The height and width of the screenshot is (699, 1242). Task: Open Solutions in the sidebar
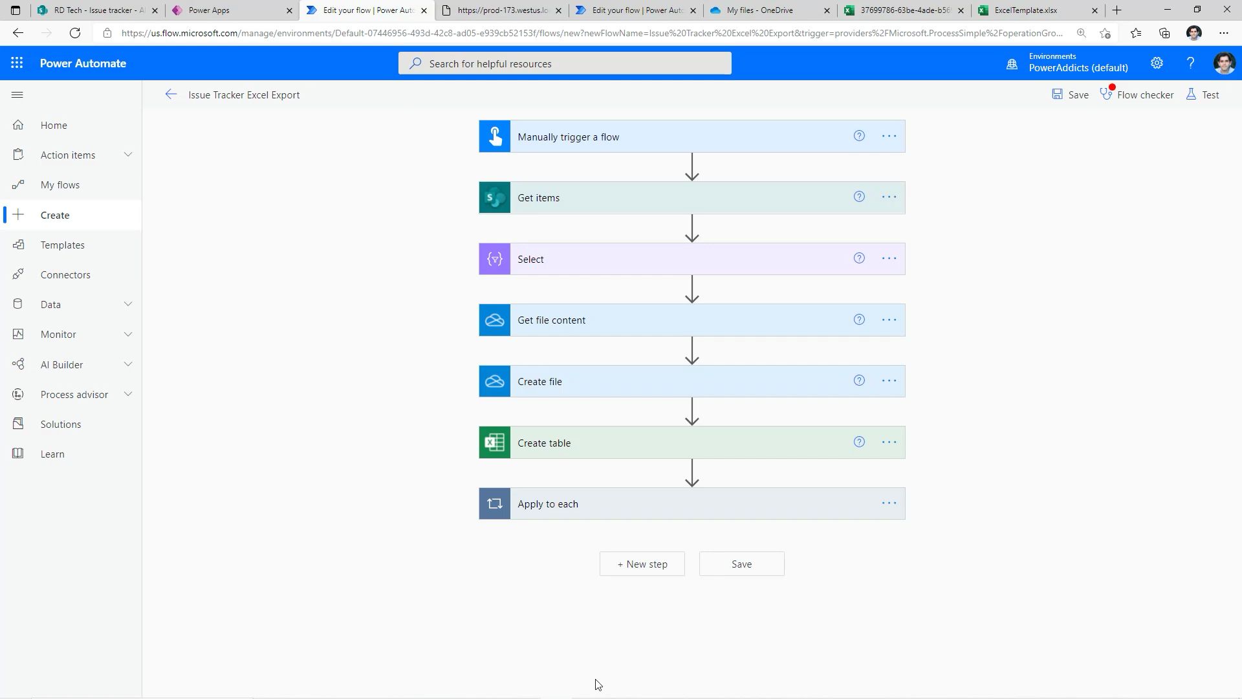71,424
